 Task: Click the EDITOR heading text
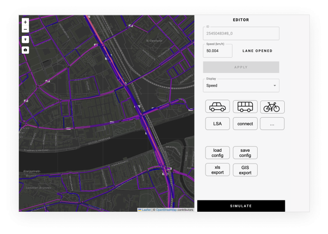[241, 20]
